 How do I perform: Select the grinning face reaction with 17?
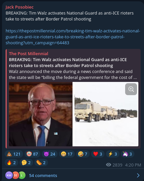[67, 154]
